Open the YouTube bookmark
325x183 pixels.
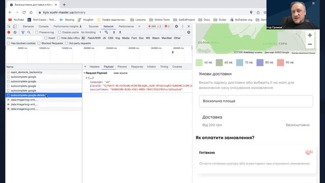pyautogui.click(x=16, y=20)
